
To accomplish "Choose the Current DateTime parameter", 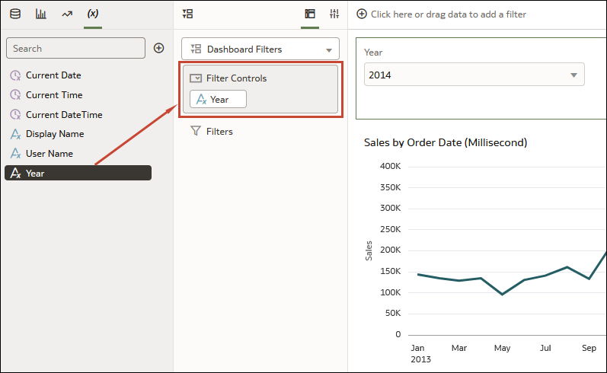I will [x=63, y=115].
